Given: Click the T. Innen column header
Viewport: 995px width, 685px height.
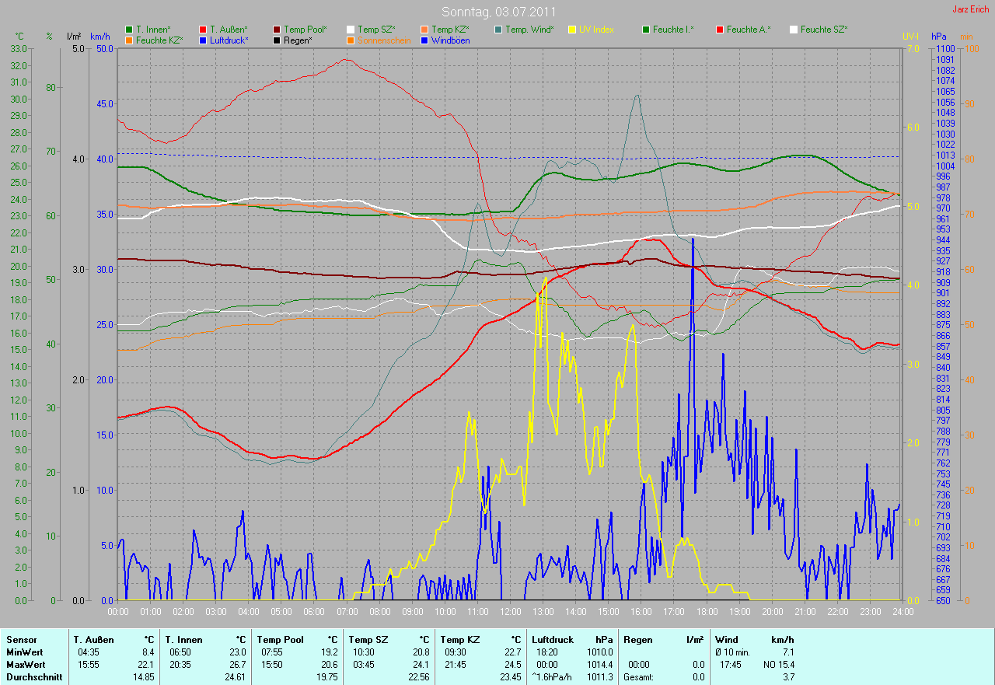Looking at the screenshot, I should 183,640.
